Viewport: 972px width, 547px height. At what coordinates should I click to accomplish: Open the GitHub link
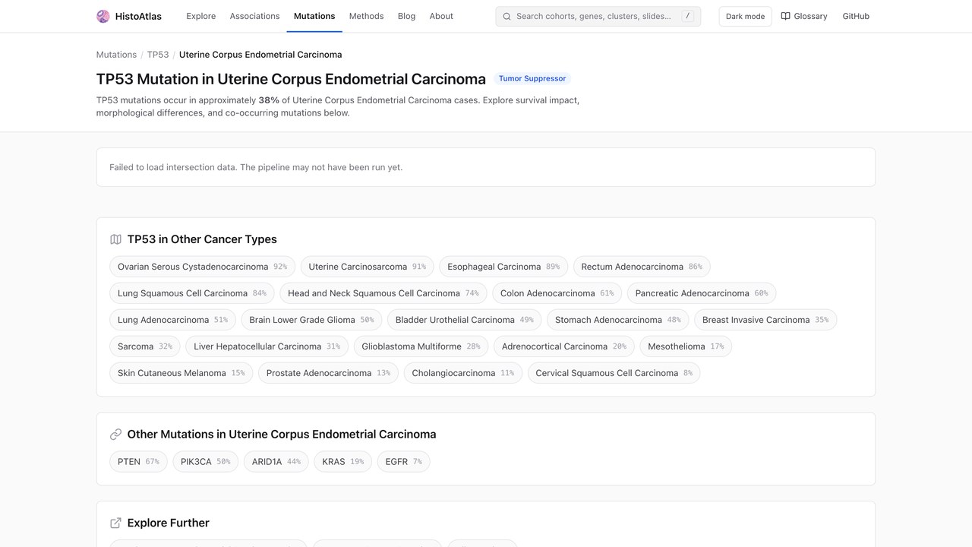[x=856, y=16]
